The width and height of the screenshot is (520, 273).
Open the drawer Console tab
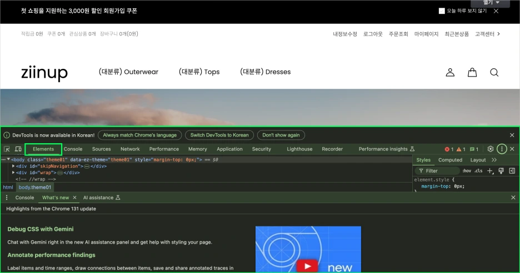[x=24, y=198]
